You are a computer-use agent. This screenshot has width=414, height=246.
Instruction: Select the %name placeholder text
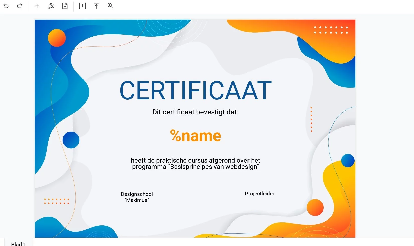click(x=196, y=136)
